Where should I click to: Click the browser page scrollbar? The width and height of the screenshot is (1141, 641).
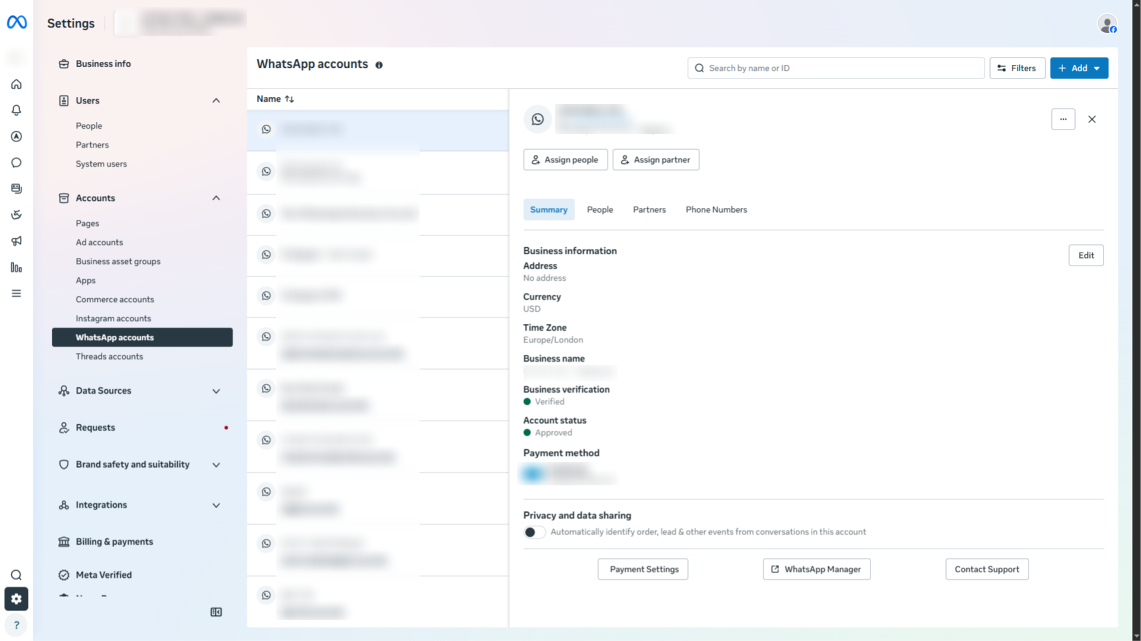[x=1136, y=321]
